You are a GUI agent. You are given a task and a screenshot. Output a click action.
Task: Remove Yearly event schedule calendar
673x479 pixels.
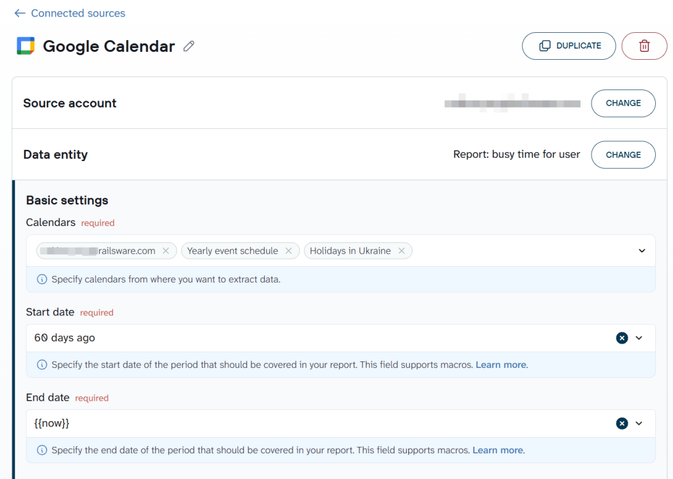point(289,250)
